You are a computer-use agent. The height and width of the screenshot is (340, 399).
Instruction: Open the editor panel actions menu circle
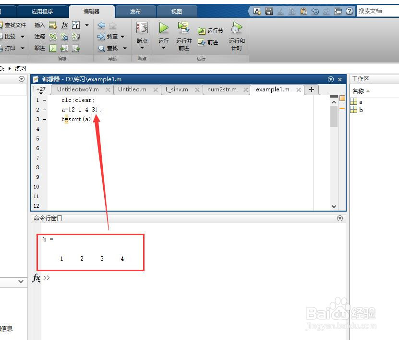tap(331, 79)
